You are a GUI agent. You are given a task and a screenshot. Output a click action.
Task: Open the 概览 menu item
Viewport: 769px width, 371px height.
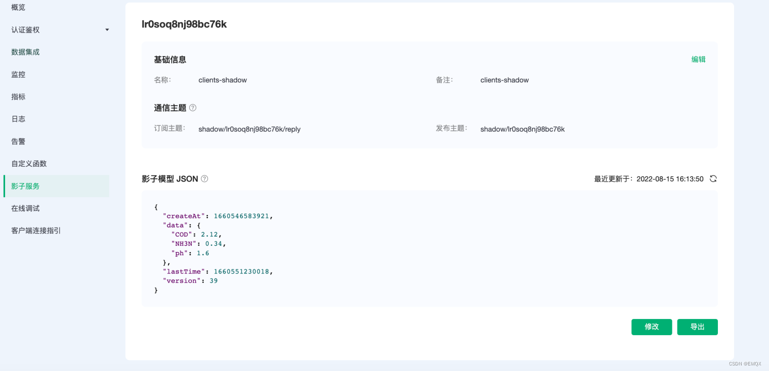point(18,8)
